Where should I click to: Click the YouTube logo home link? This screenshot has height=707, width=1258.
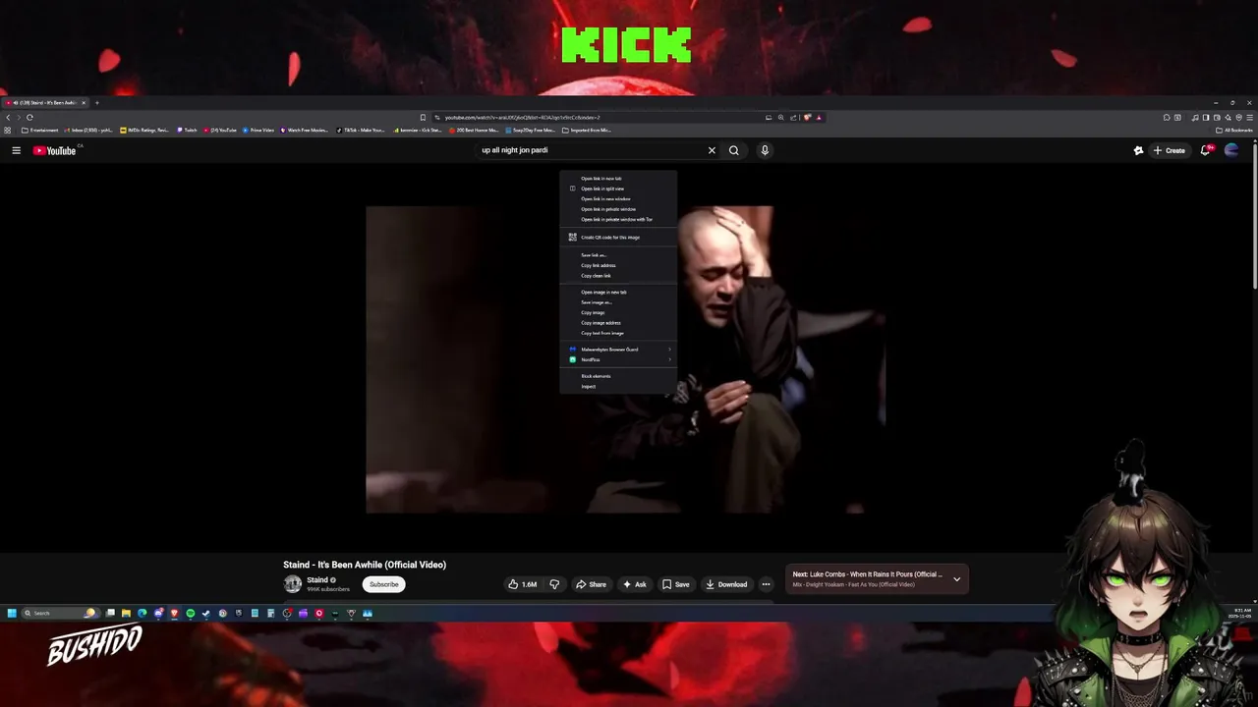(55, 150)
